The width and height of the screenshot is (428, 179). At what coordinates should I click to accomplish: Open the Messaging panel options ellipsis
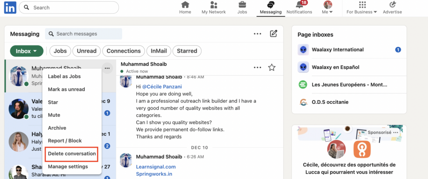[257, 34]
